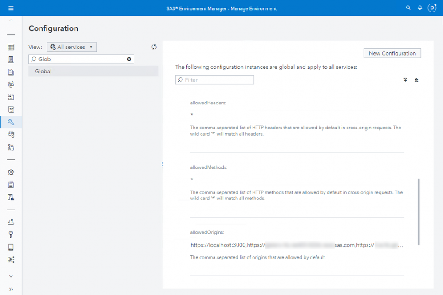This screenshot has height=295, width=443.
Task: Open the wrench-in-hand sidebar icon
Action: 11,134
